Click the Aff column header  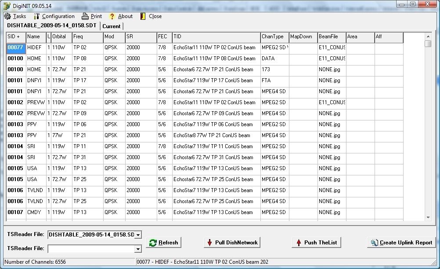389,38
